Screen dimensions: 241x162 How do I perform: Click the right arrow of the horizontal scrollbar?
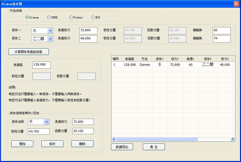[x=233, y=139]
